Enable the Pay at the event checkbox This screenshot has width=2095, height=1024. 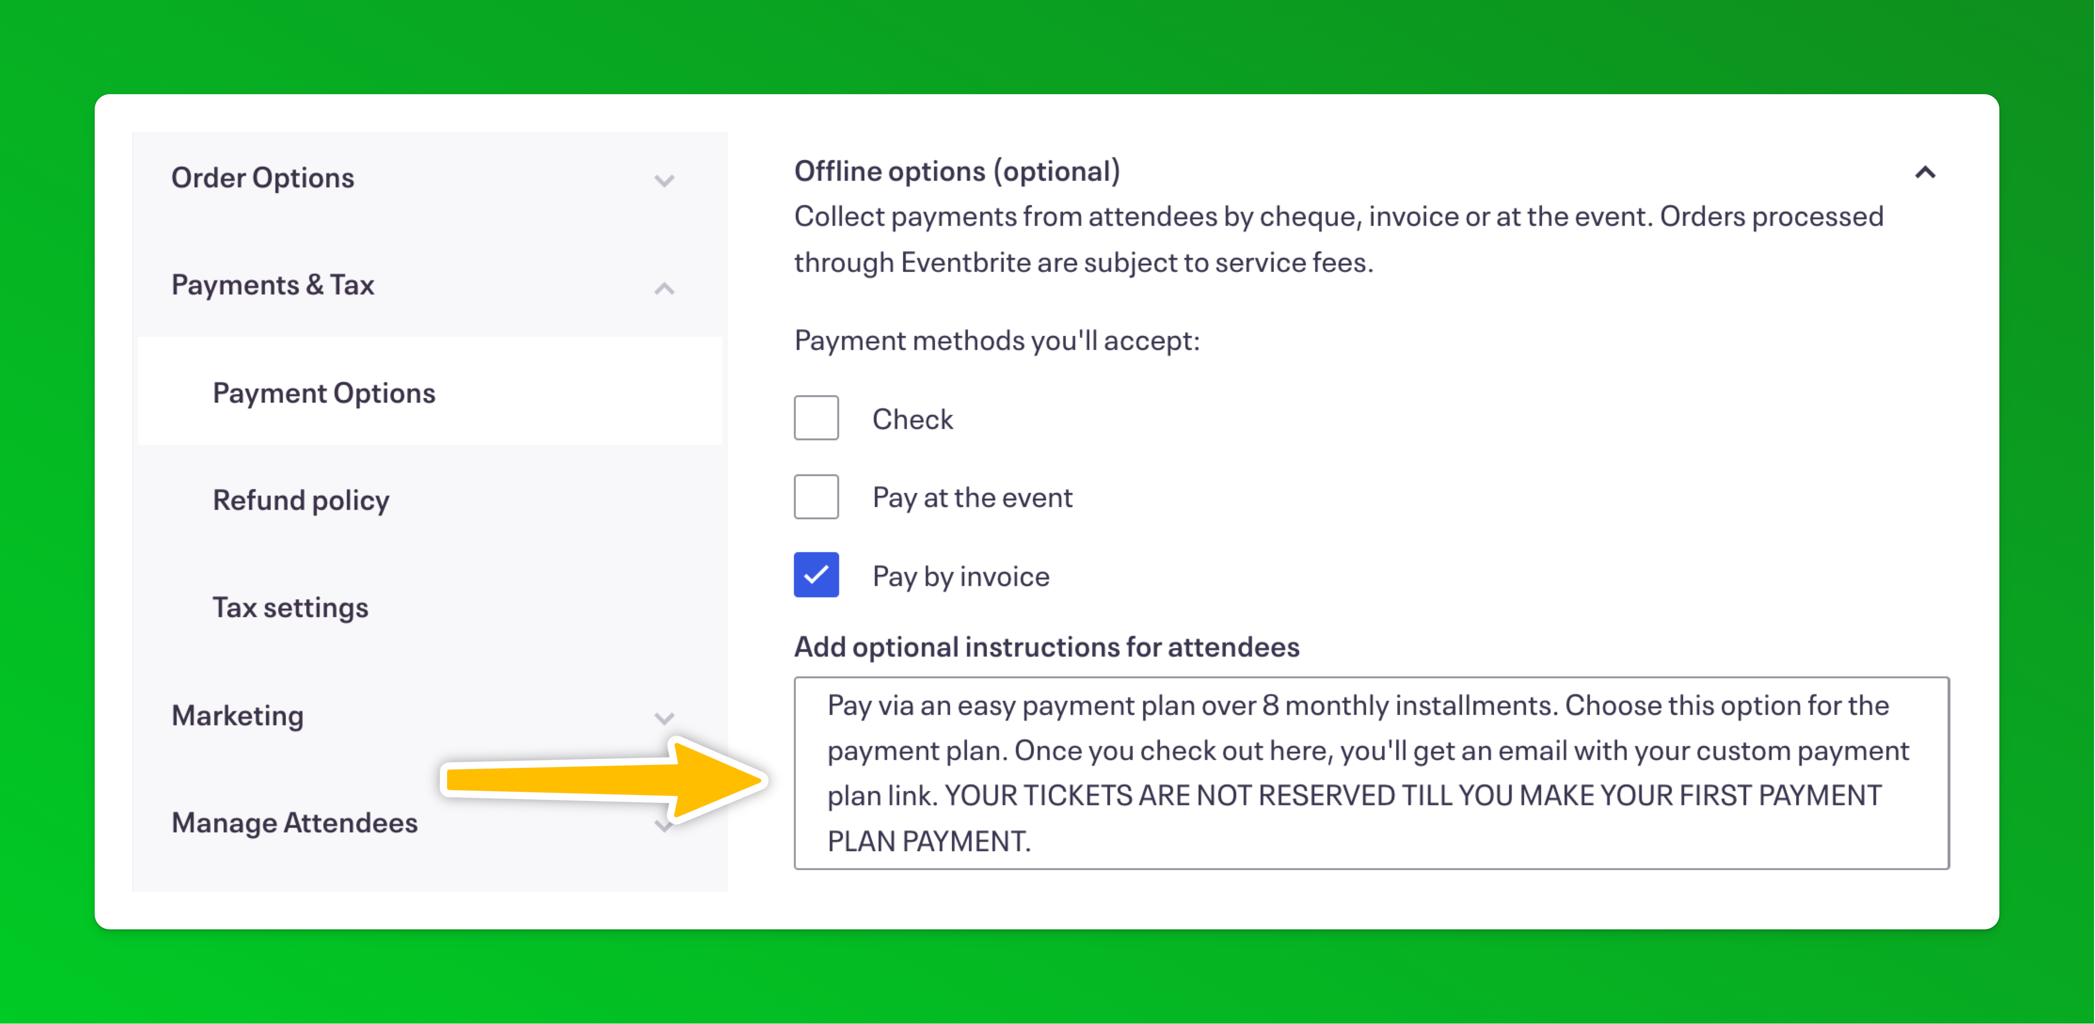coord(816,496)
